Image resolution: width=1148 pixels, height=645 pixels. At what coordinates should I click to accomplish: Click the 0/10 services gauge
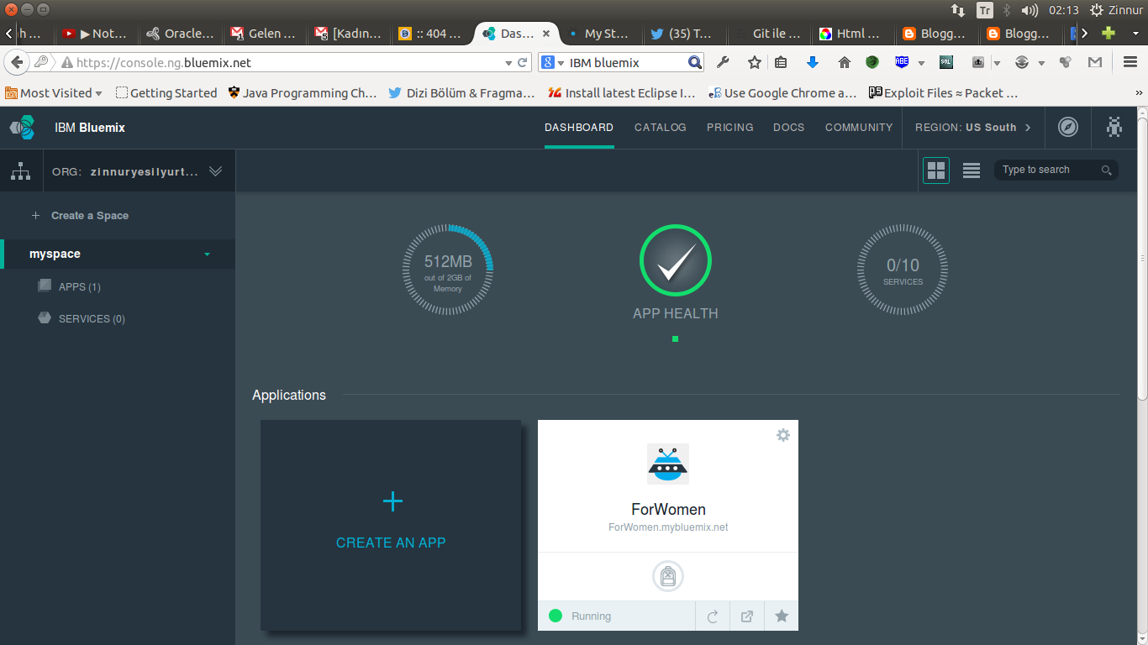pyautogui.click(x=903, y=270)
